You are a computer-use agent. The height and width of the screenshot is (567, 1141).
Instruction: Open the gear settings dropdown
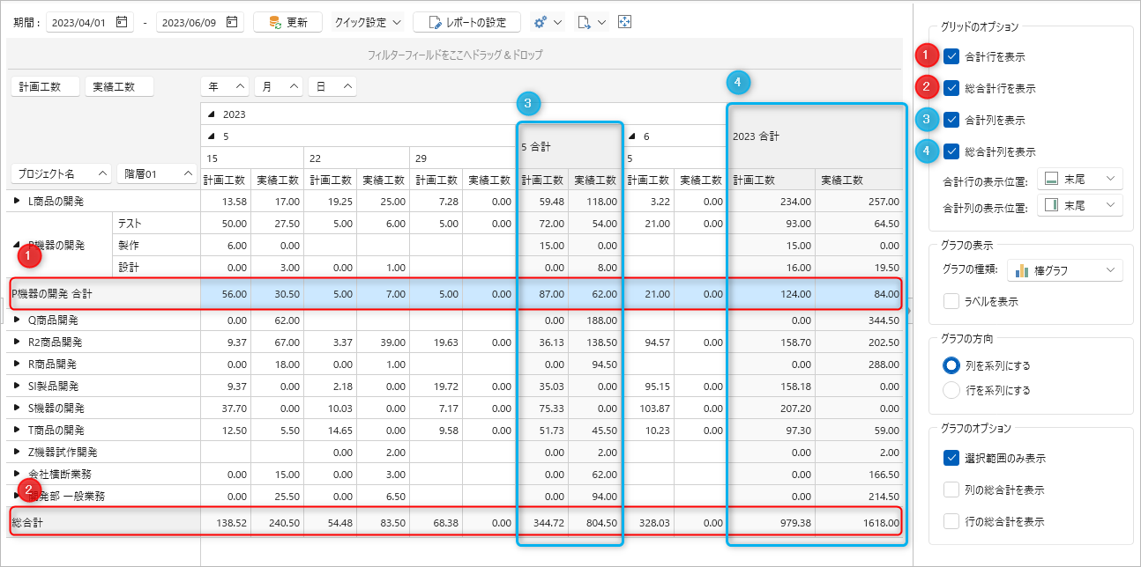click(x=548, y=22)
